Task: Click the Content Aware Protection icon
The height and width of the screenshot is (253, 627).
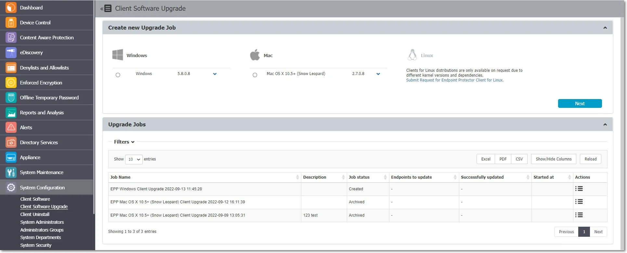Action: pyautogui.click(x=11, y=37)
